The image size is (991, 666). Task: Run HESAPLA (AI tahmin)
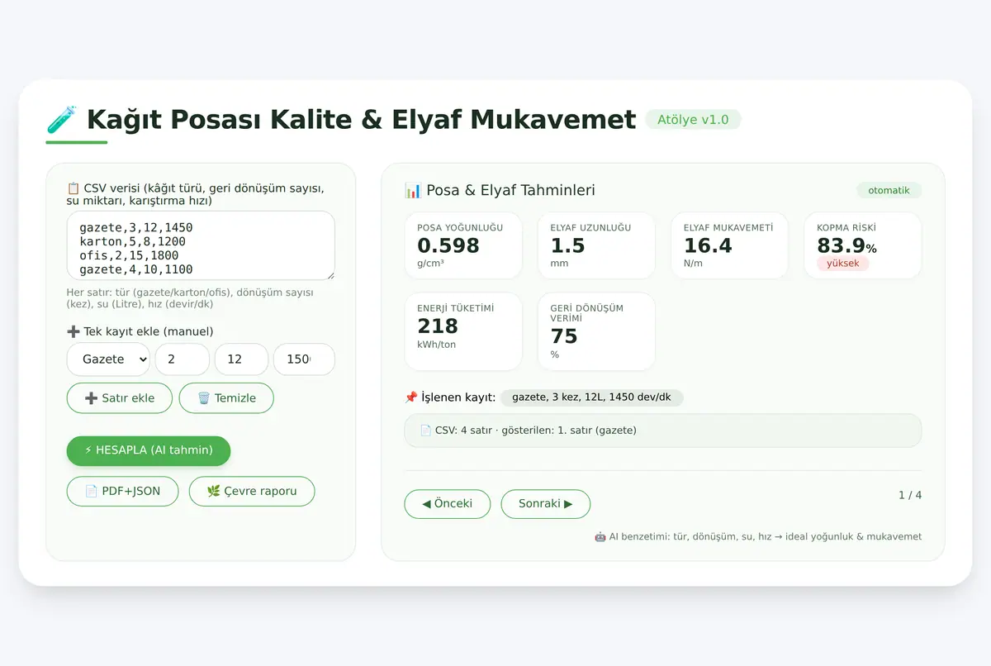coord(149,450)
